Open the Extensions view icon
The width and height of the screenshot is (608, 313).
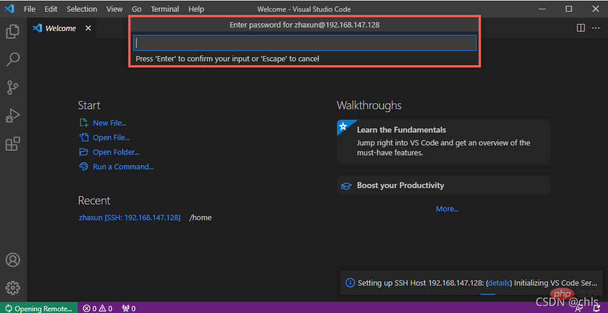click(x=13, y=144)
